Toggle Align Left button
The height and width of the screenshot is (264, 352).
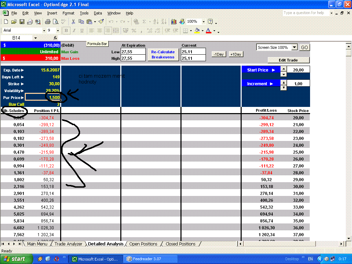[x=91, y=31]
